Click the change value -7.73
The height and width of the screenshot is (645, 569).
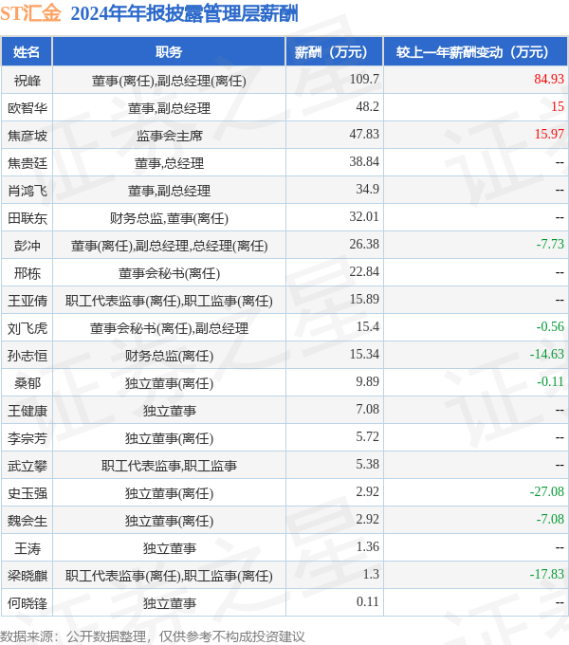[x=550, y=245]
